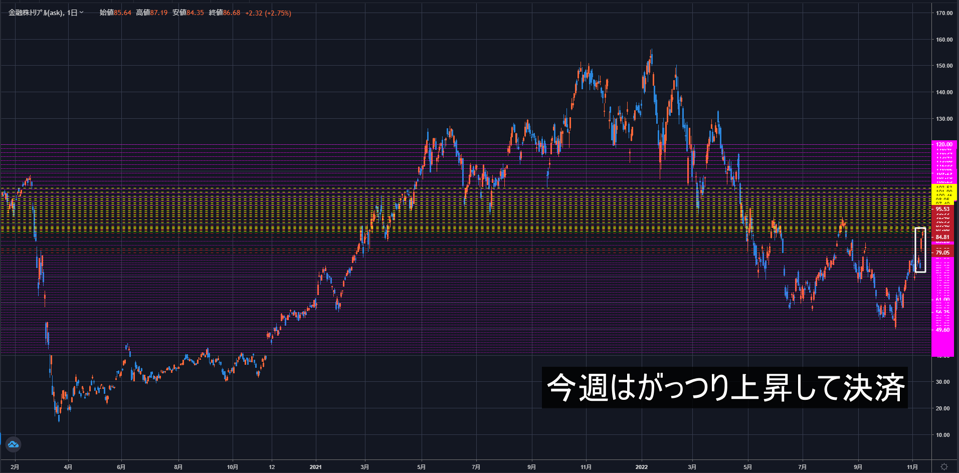959x473 pixels.
Task: Select the low price value 84.35
Action: 195,13
